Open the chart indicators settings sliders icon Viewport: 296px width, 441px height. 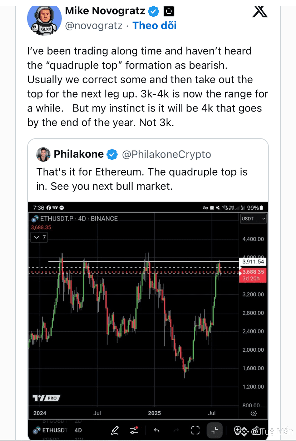point(134,430)
